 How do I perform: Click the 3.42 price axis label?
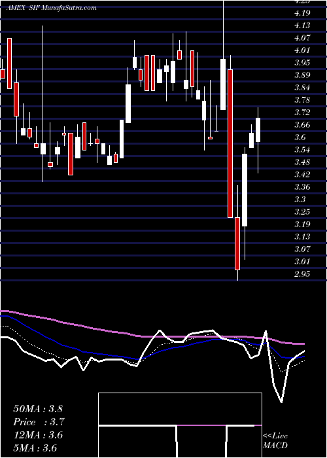(x=302, y=175)
